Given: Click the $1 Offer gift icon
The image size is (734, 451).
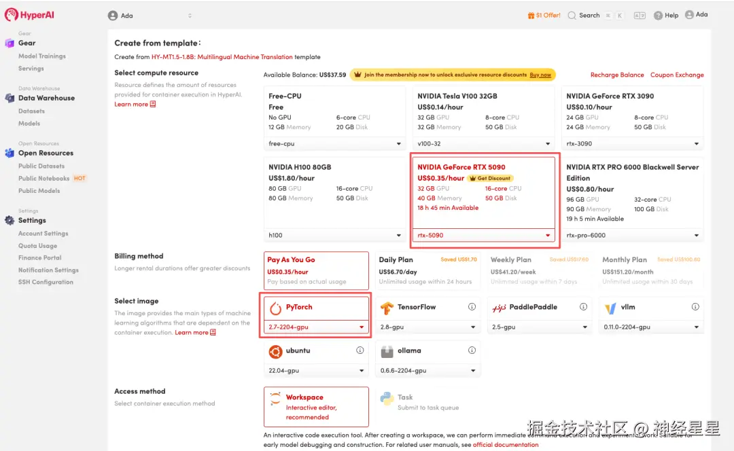Looking at the screenshot, I should click(x=531, y=16).
